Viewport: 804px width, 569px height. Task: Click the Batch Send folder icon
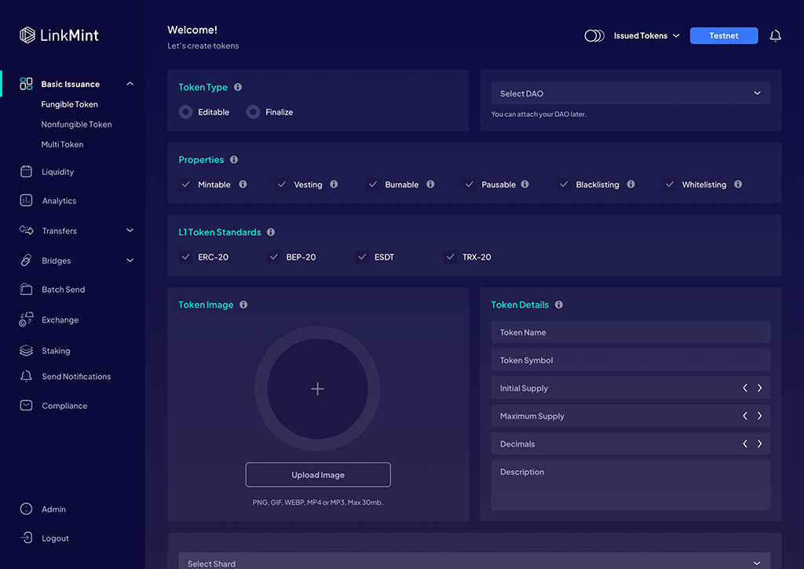[x=26, y=289]
